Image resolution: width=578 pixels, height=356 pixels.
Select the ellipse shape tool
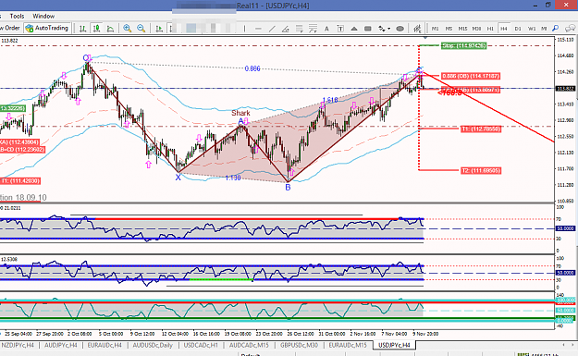(x=400, y=29)
